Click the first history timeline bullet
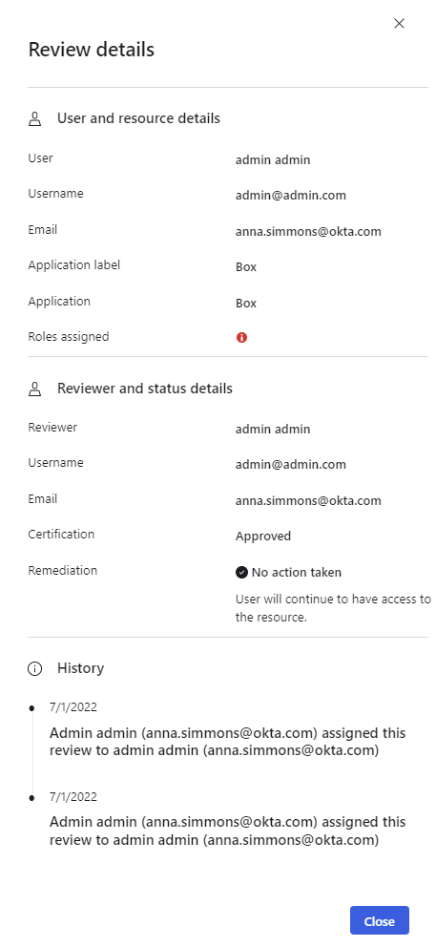 (32, 707)
